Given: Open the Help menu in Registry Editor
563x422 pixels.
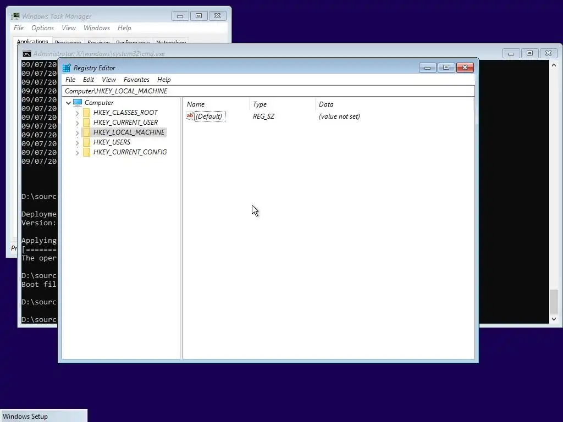Looking at the screenshot, I should click(x=164, y=80).
